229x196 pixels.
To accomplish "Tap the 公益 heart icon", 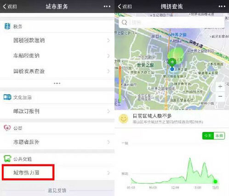I will 7,128.
